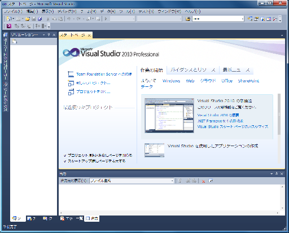
Task: Click the Cut scissors icon
Action: click(48, 19)
